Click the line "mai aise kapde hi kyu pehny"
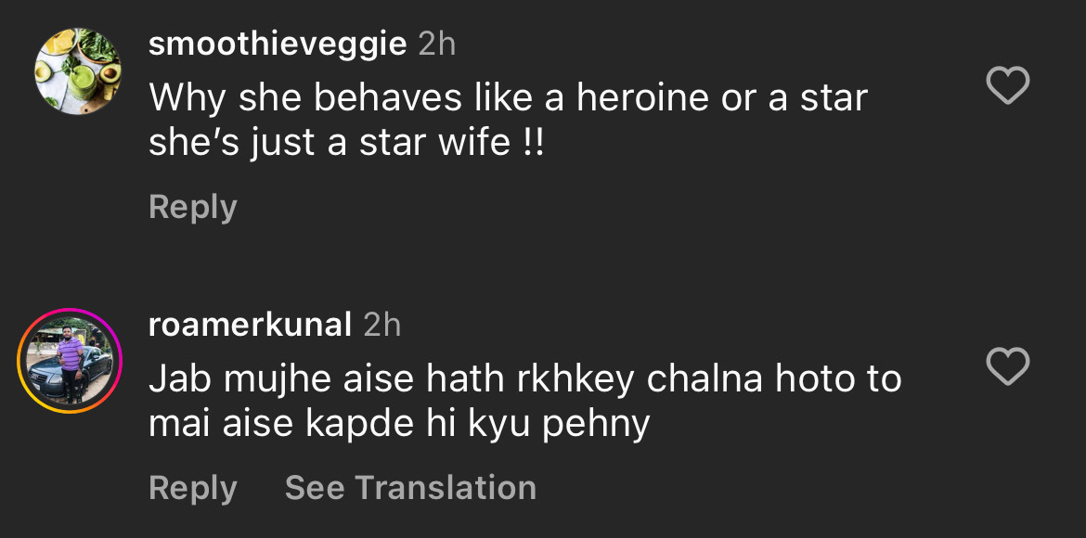Screen dimensions: 1086x538 point(398,423)
